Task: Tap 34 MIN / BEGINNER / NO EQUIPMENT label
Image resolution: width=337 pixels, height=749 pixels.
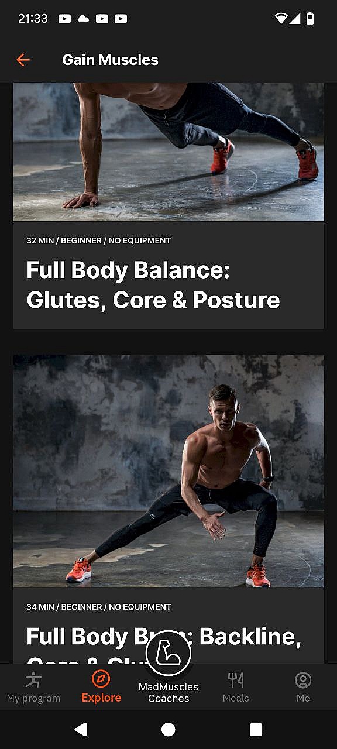Action: pos(98,607)
